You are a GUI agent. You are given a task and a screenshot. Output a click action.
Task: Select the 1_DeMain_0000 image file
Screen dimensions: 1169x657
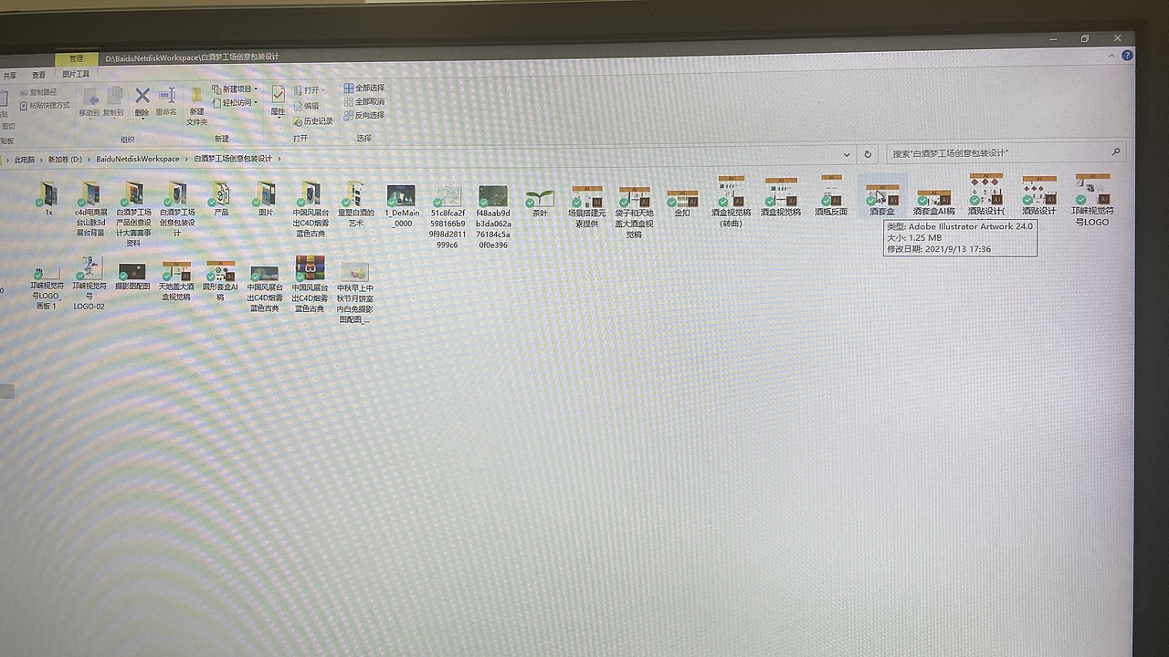click(400, 206)
